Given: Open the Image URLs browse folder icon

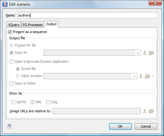Looking at the screenshot, I should (151, 111).
